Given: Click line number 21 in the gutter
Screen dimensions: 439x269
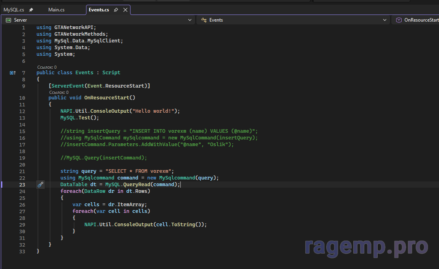Looking at the screenshot, I should pyautogui.click(x=22, y=171).
